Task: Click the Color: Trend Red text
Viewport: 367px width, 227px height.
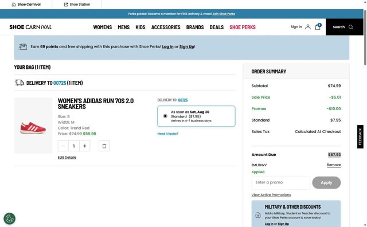Action: click(73, 128)
